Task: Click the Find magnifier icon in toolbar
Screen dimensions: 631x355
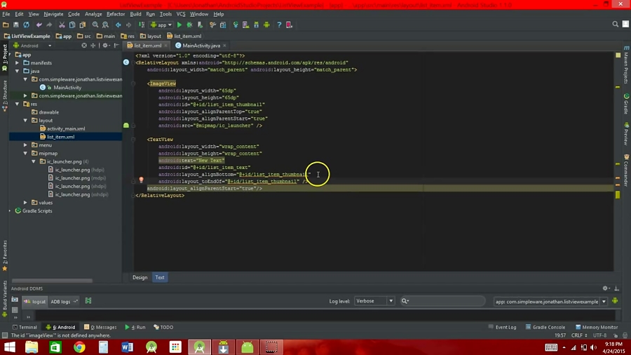Action: pyautogui.click(x=95, y=25)
